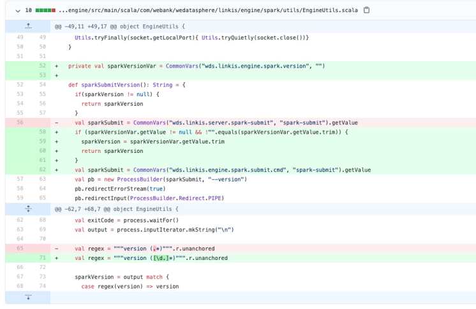Click the 'new ProcessBuilder(sparkSubmit' line
Screen dimensions: 476x309
(161, 179)
